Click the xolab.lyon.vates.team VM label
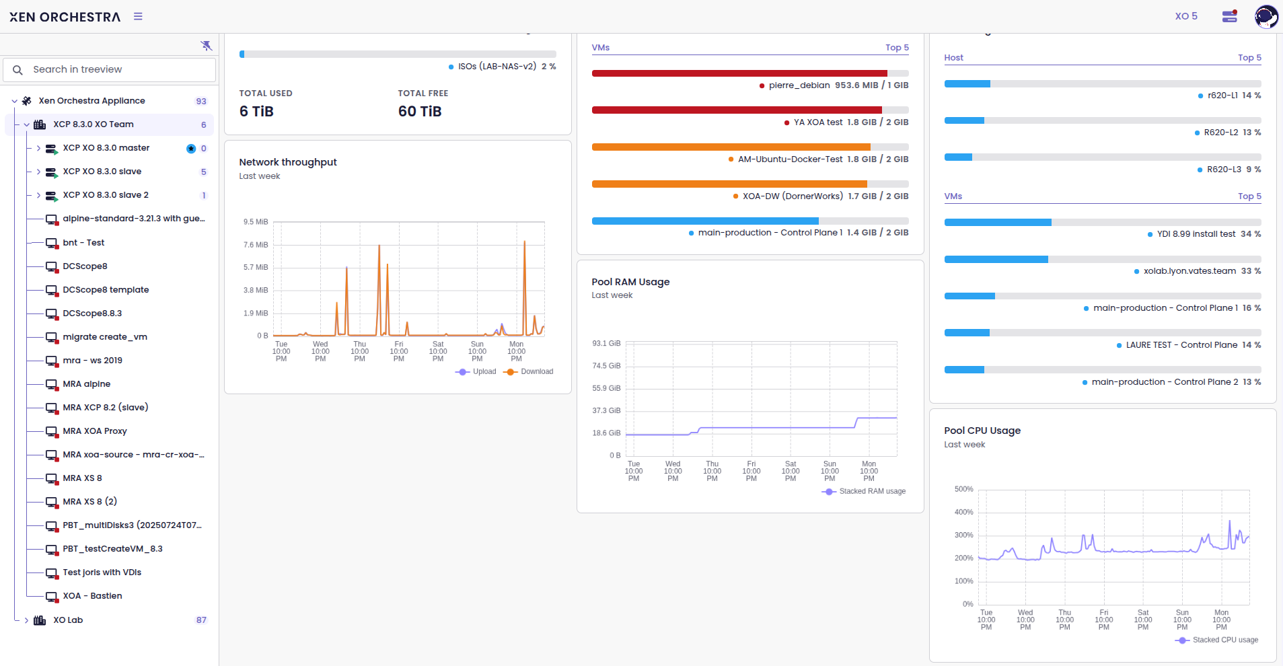Screen dimensions: 1283x666 point(1190,271)
